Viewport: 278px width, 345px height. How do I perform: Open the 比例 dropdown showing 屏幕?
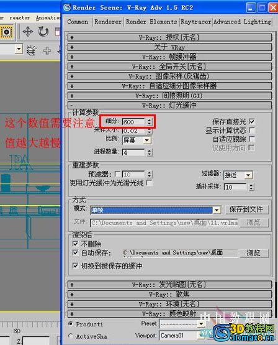pyautogui.click(x=137, y=140)
